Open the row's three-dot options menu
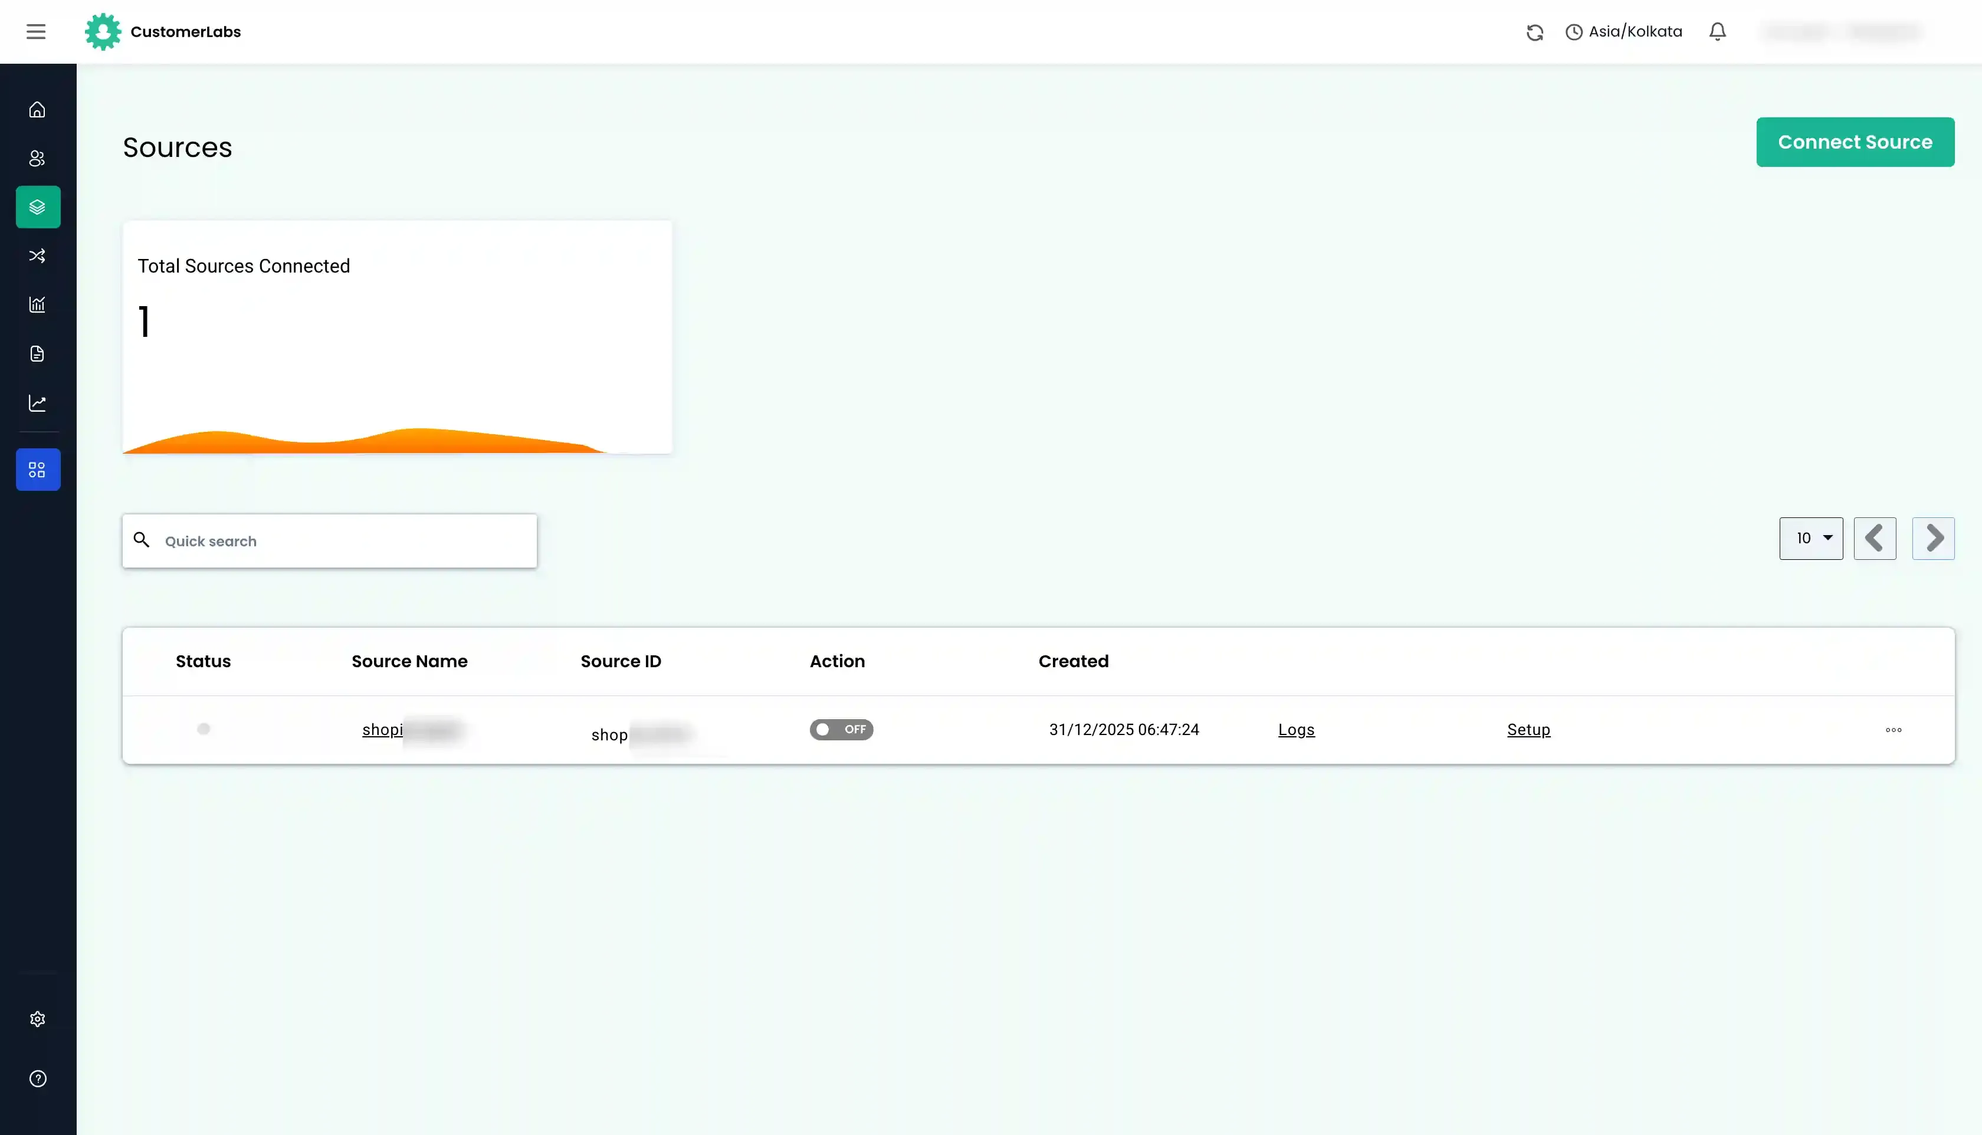 (x=1893, y=730)
